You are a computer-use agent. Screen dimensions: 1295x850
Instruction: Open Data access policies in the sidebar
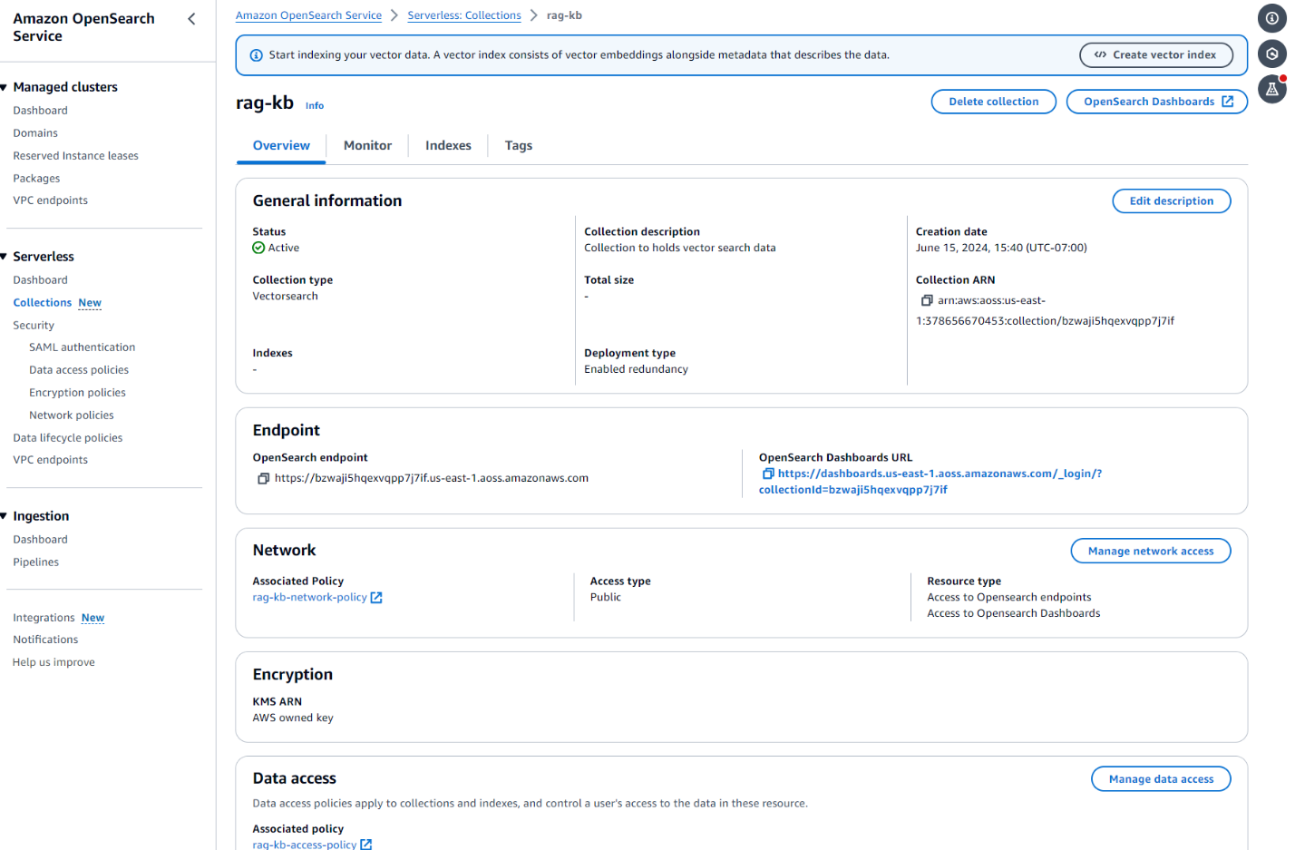[x=79, y=370]
